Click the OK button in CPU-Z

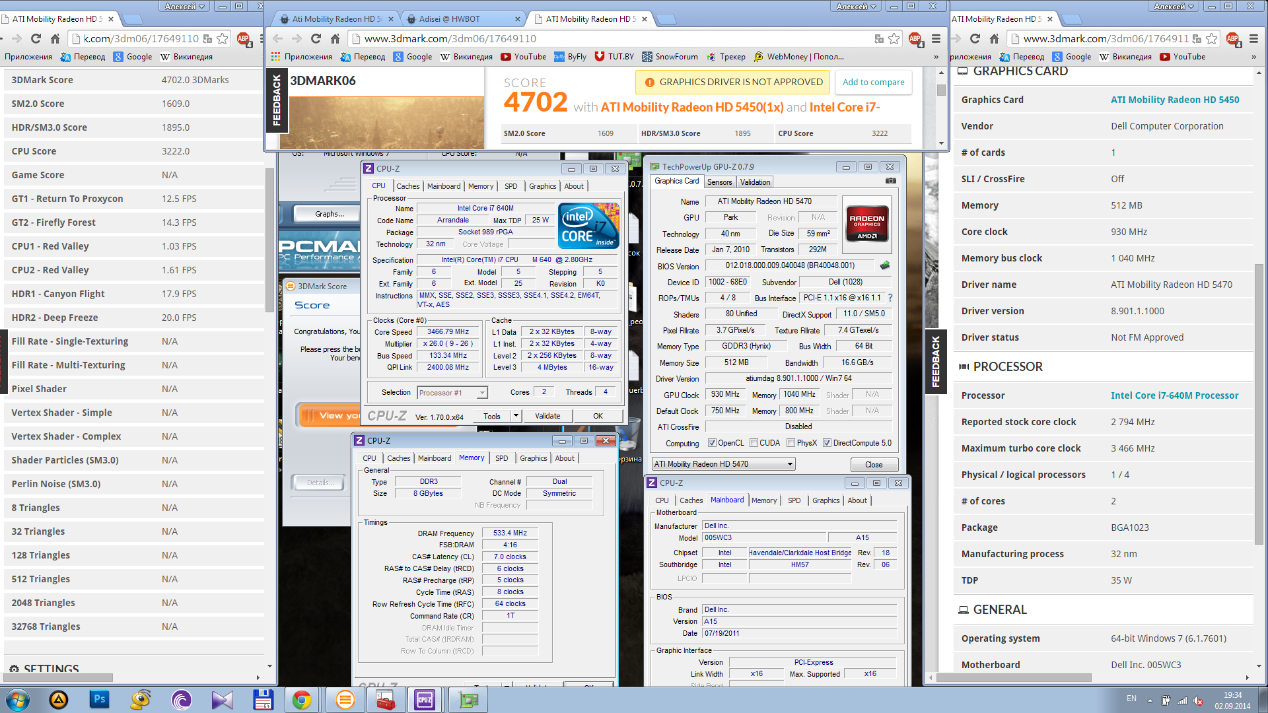598,416
